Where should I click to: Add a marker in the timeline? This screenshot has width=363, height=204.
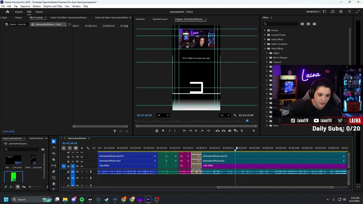(82, 148)
